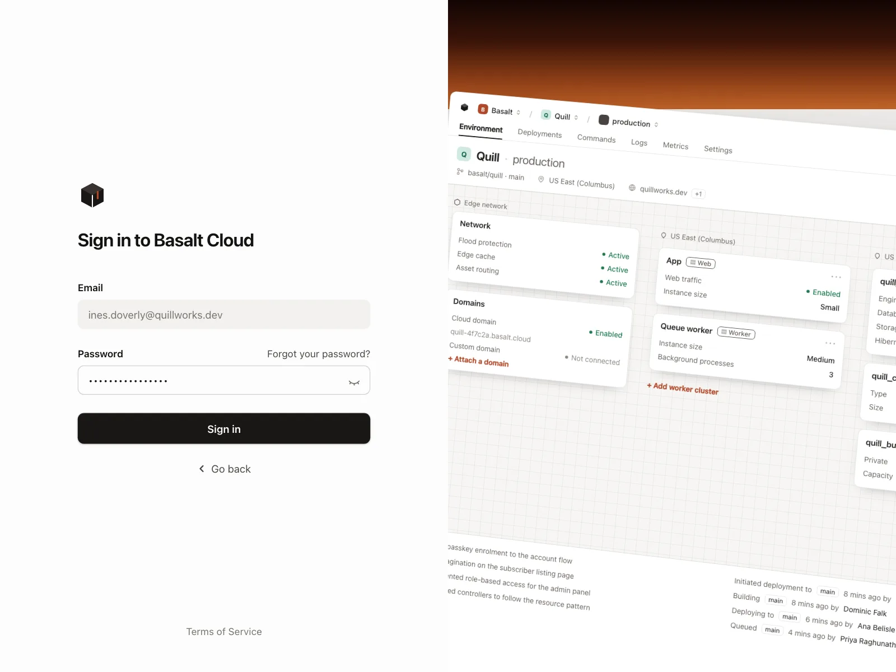The height and width of the screenshot is (672, 896).
Task: Click the 'Add worker cluster' link
Action: click(683, 389)
